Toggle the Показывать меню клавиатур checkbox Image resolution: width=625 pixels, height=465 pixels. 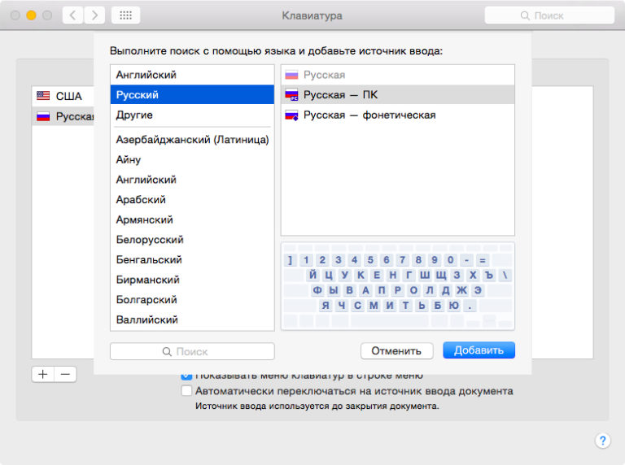coord(186,376)
